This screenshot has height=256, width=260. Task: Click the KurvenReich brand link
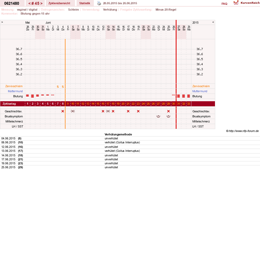click(x=250, y=3)
